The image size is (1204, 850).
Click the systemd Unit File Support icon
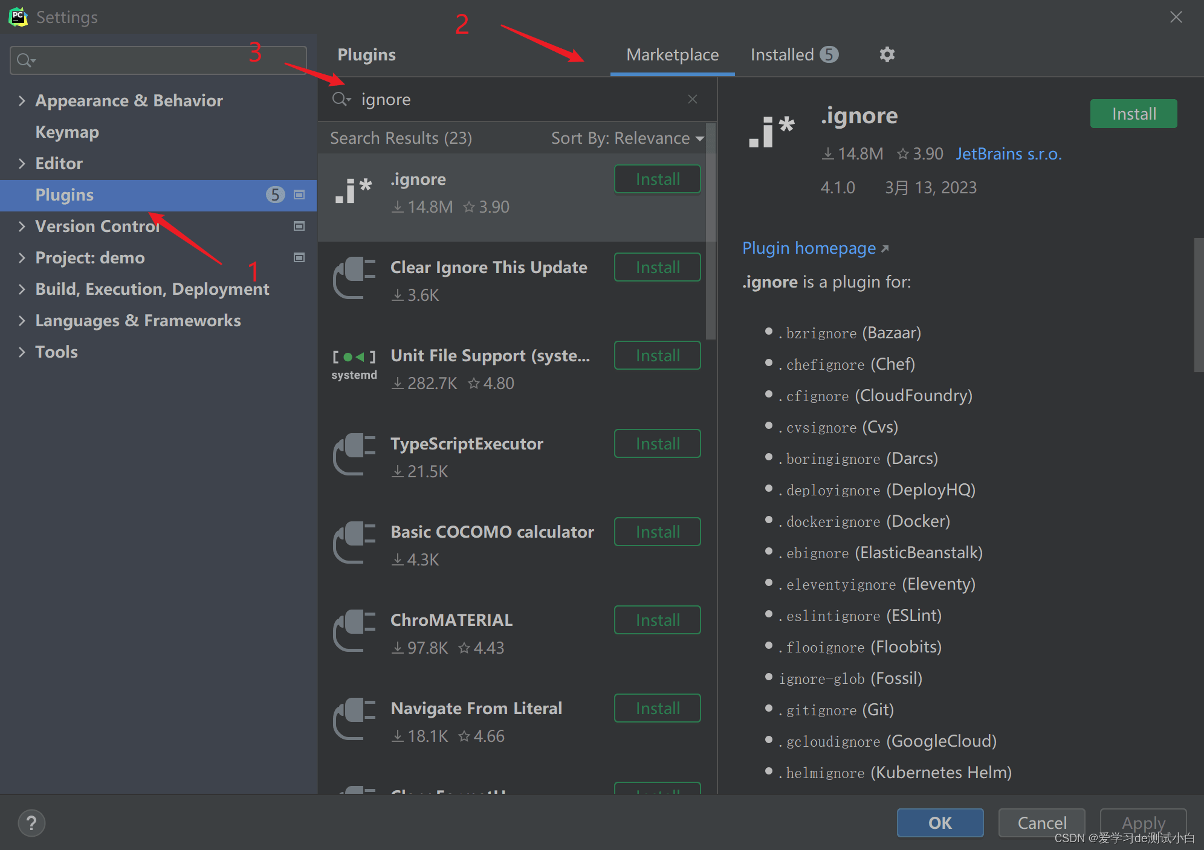point(354,365)
